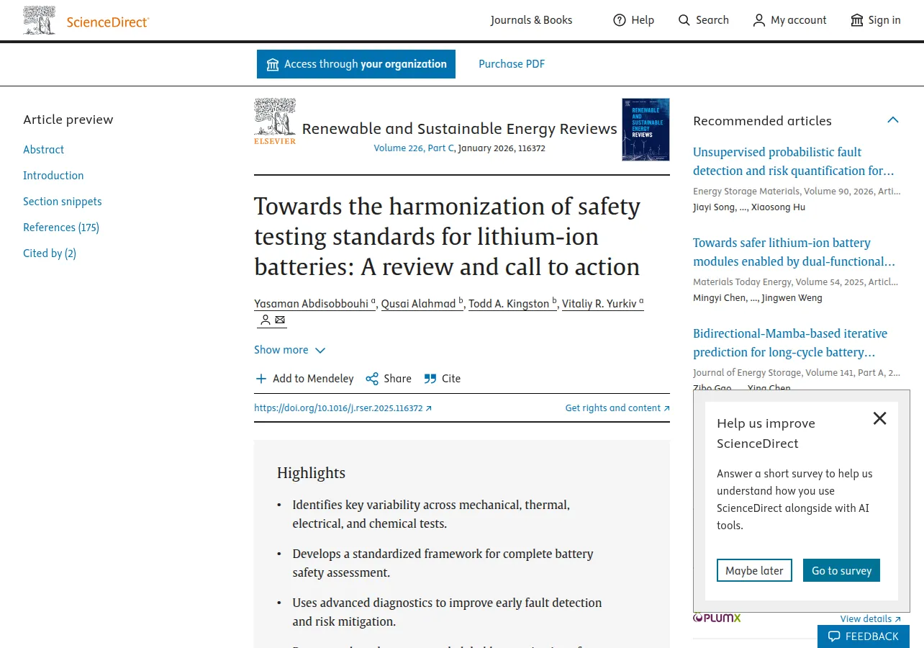Open the PlumX View details link
924x648 pixels.
tap(870, 618)
